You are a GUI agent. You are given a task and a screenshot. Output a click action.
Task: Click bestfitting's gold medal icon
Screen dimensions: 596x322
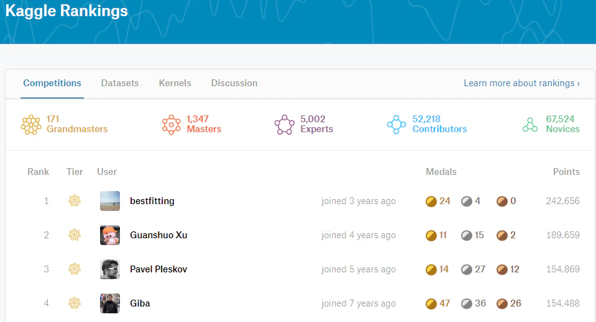(x=431, y=202)
